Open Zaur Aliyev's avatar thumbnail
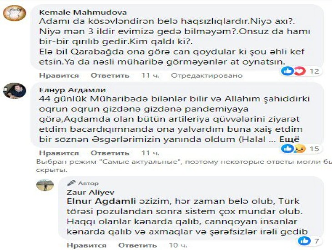 (x=45, y=185)
